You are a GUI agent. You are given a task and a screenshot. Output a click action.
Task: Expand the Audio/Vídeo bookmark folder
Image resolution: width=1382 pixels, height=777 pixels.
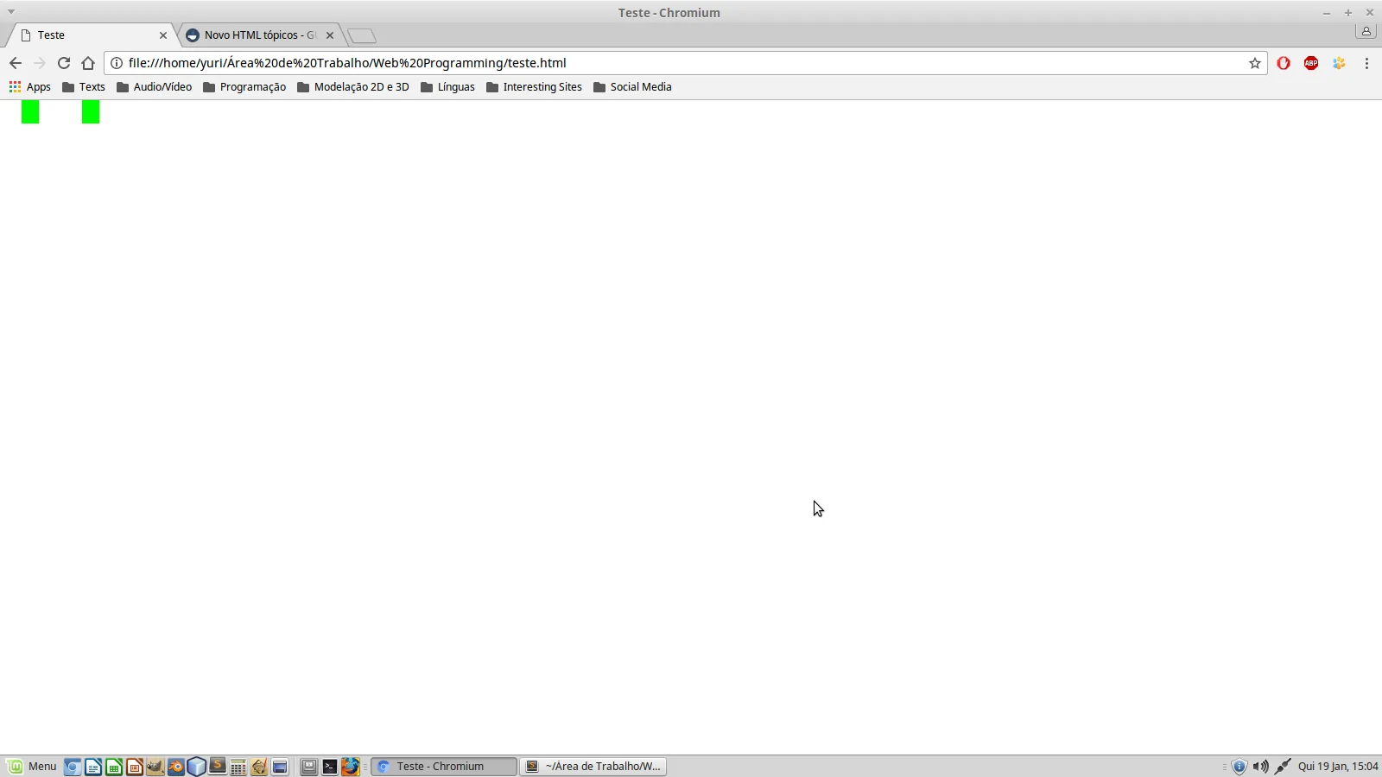click(155, 87)
